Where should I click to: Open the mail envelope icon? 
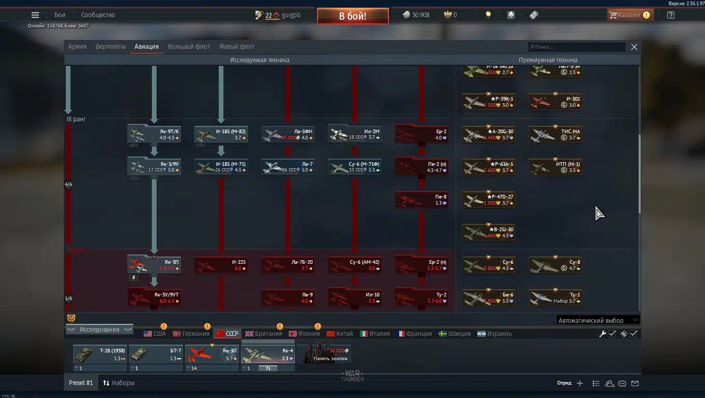click(x=635, y=383)
